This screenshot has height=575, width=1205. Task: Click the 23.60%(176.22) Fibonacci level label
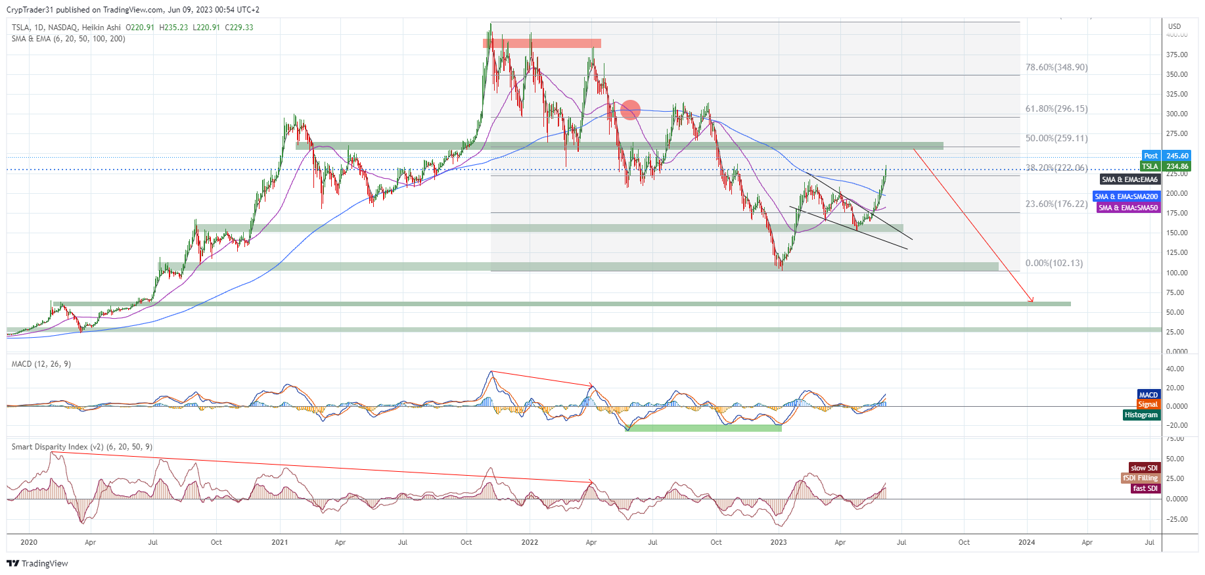[1057, 204]
